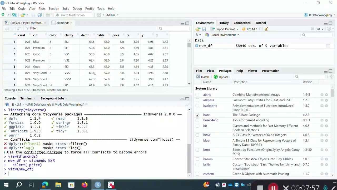Switch to the Terminal tab
Viewport: 337px width, 190px height.
[26, 98]
